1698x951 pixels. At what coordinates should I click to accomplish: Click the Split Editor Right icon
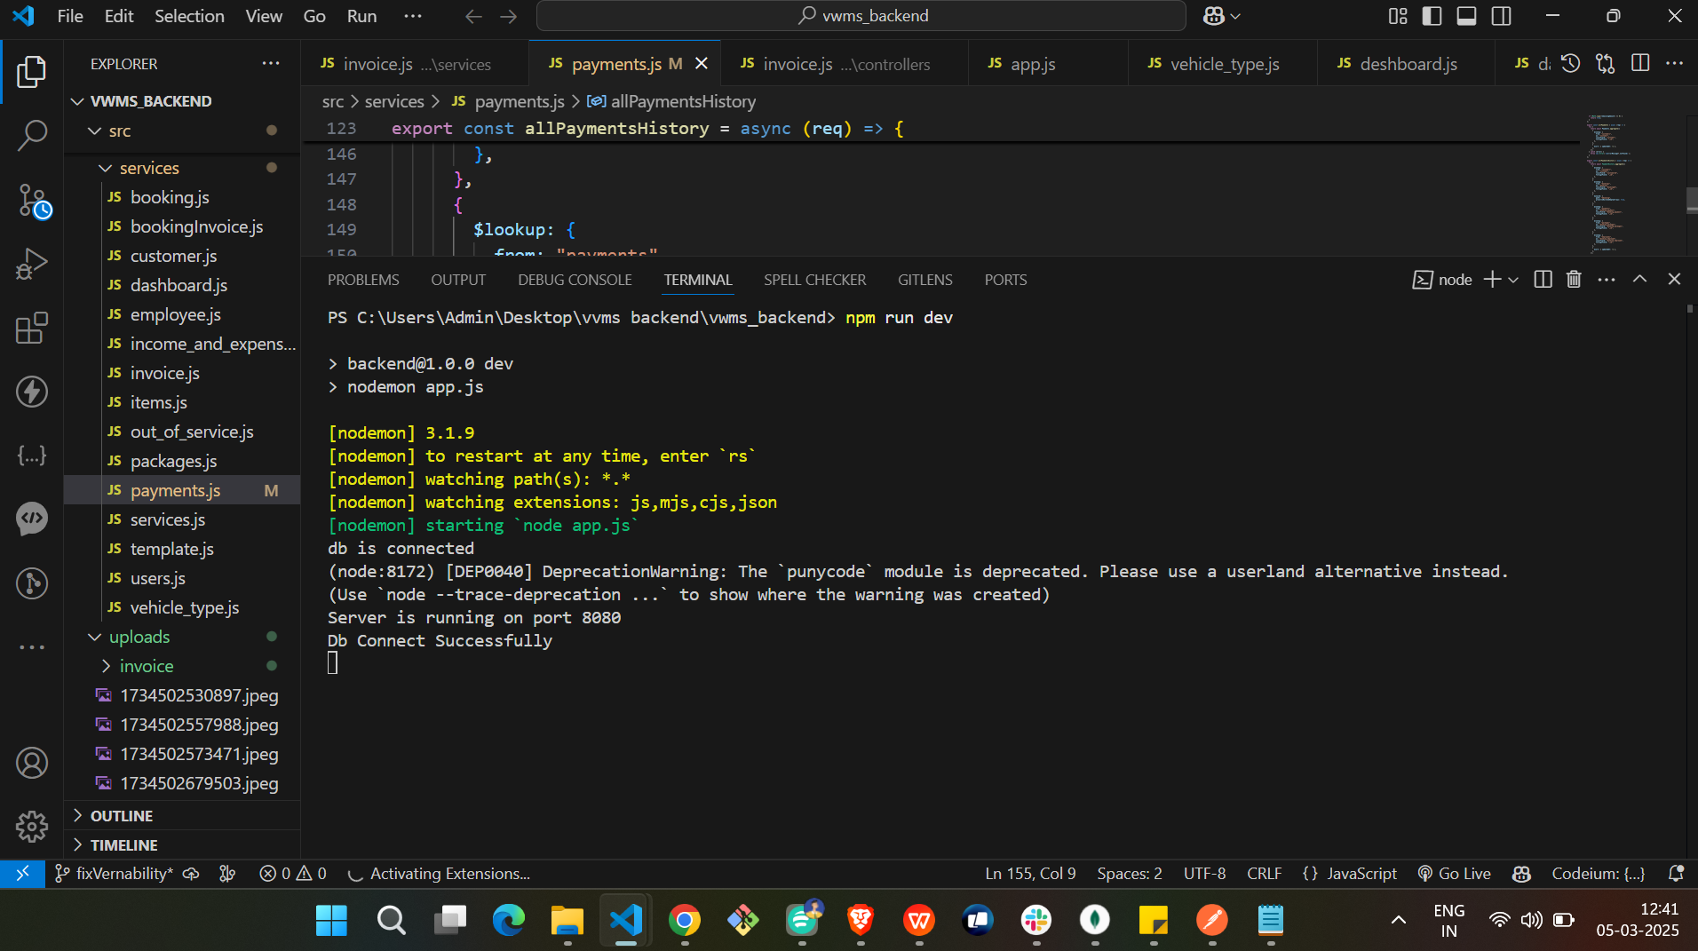click(x=1640, y=63)
